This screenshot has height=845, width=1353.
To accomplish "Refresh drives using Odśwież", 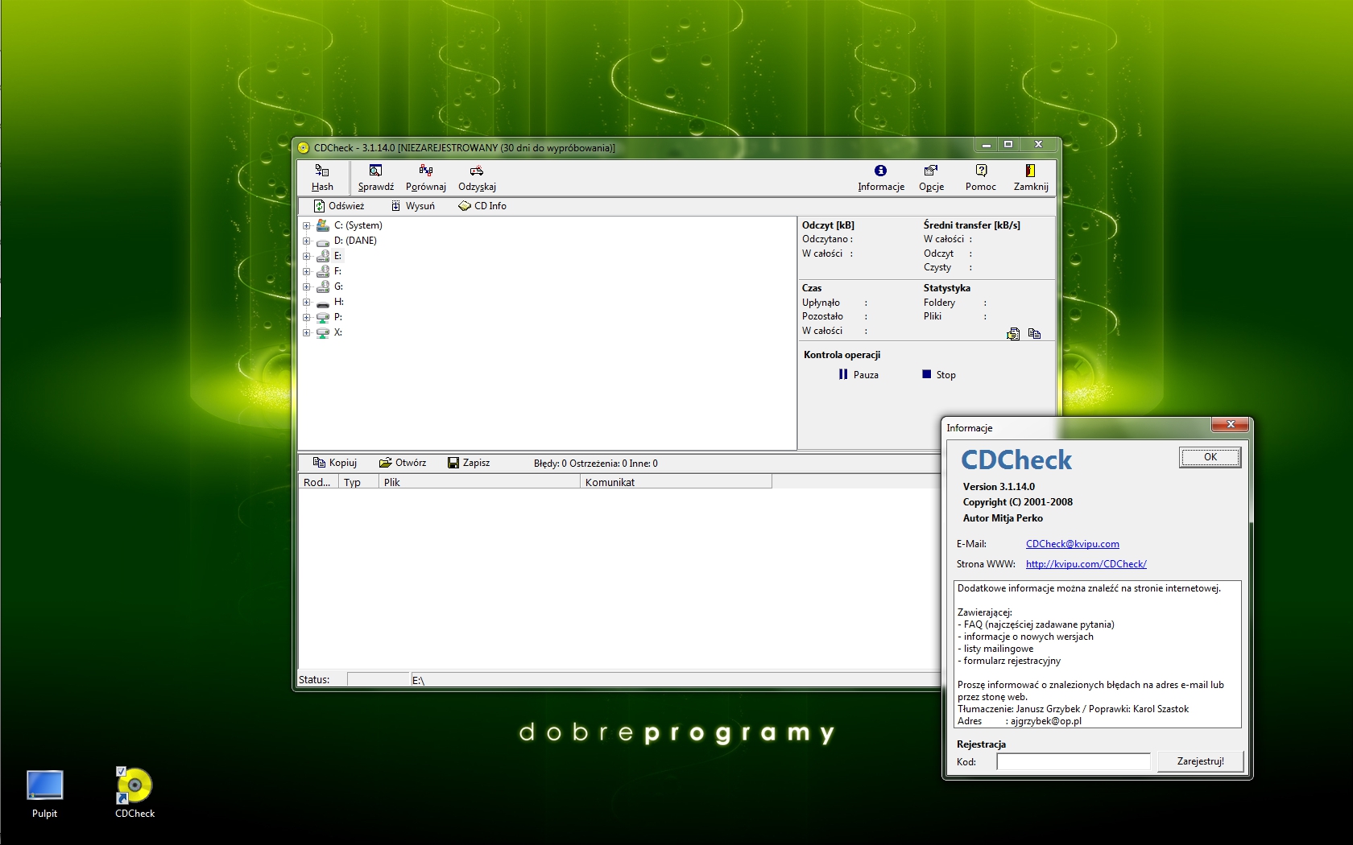I will (338, 206).
